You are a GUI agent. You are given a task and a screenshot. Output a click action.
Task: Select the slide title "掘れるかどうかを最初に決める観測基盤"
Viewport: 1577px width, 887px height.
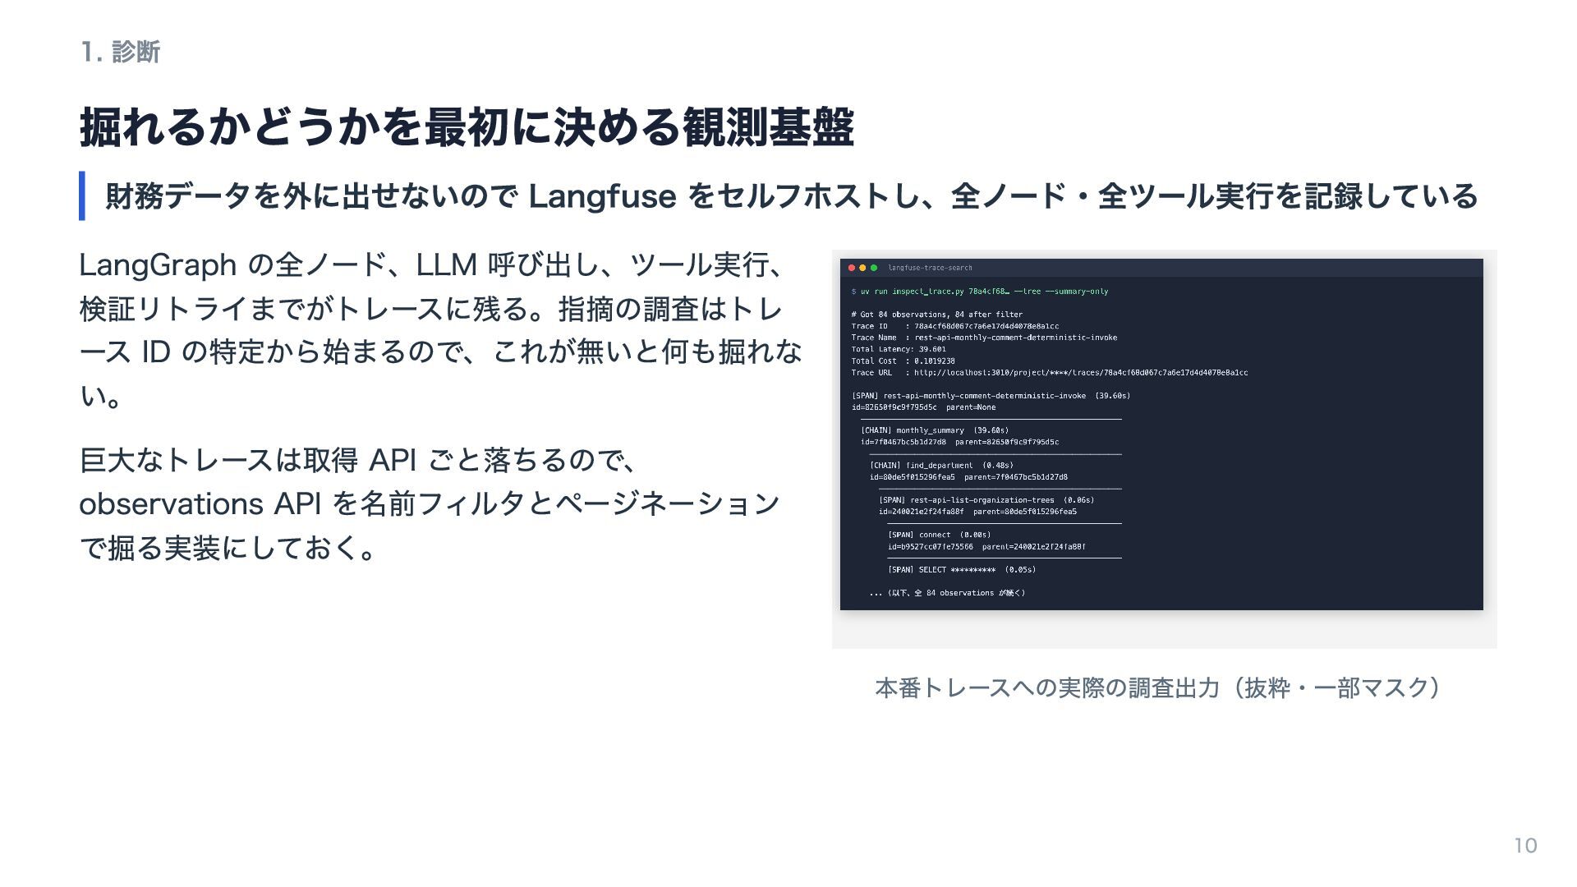point(467,127)
